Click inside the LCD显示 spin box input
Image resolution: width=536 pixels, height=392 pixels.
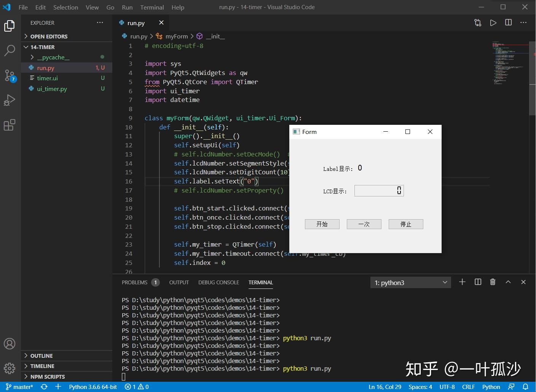coord(377,190)
